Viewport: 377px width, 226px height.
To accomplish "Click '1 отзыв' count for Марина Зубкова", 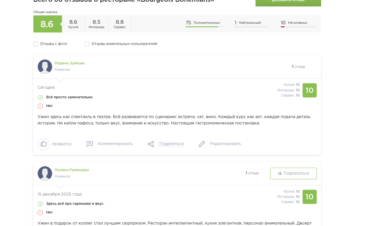I will pos(298,67).
